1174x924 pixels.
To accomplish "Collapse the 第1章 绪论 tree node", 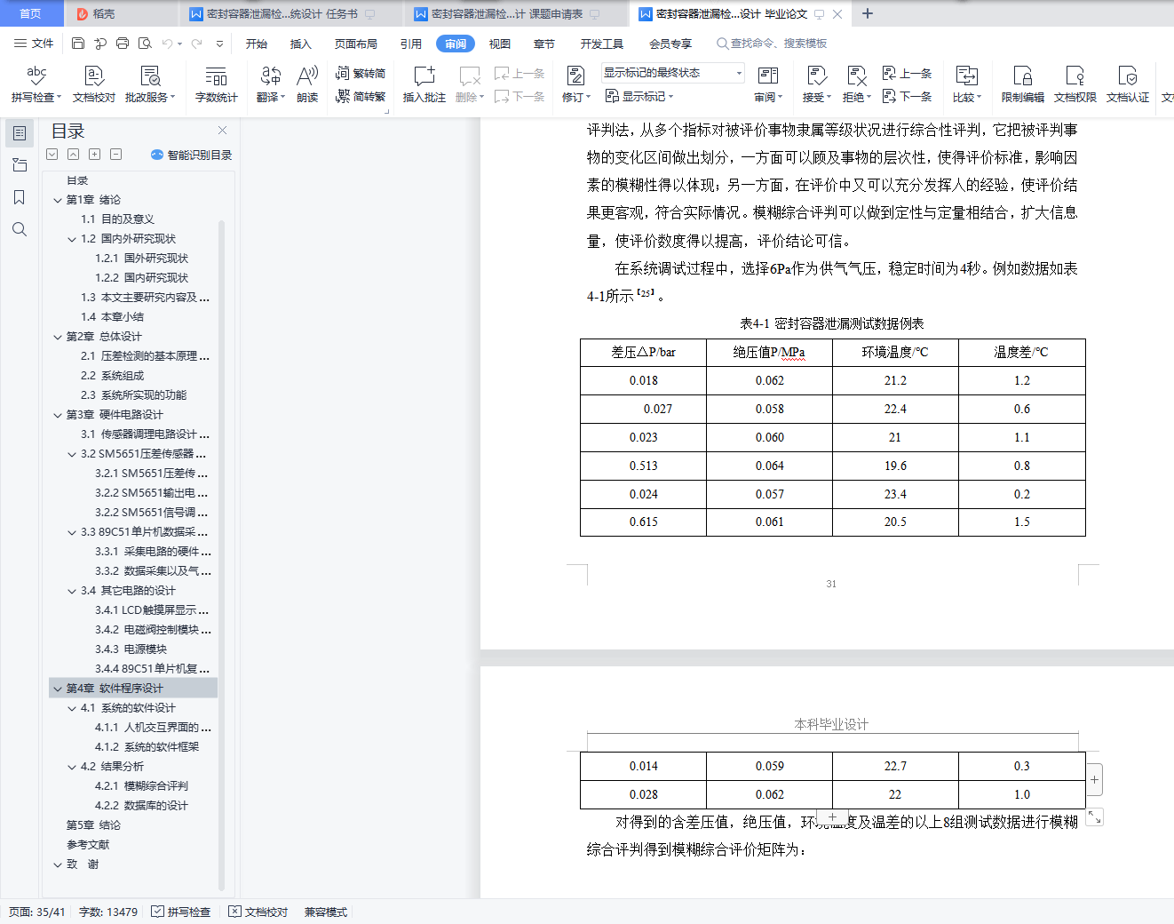I will click(58, 200).
